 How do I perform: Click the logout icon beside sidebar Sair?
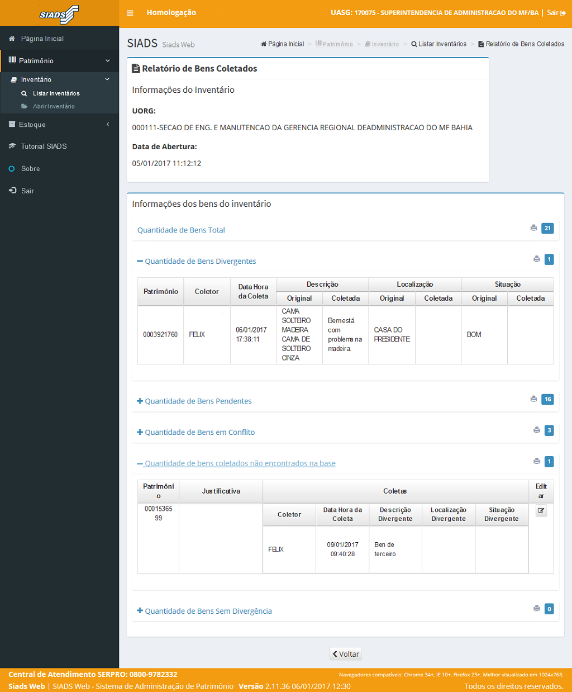tap(12, 191)
